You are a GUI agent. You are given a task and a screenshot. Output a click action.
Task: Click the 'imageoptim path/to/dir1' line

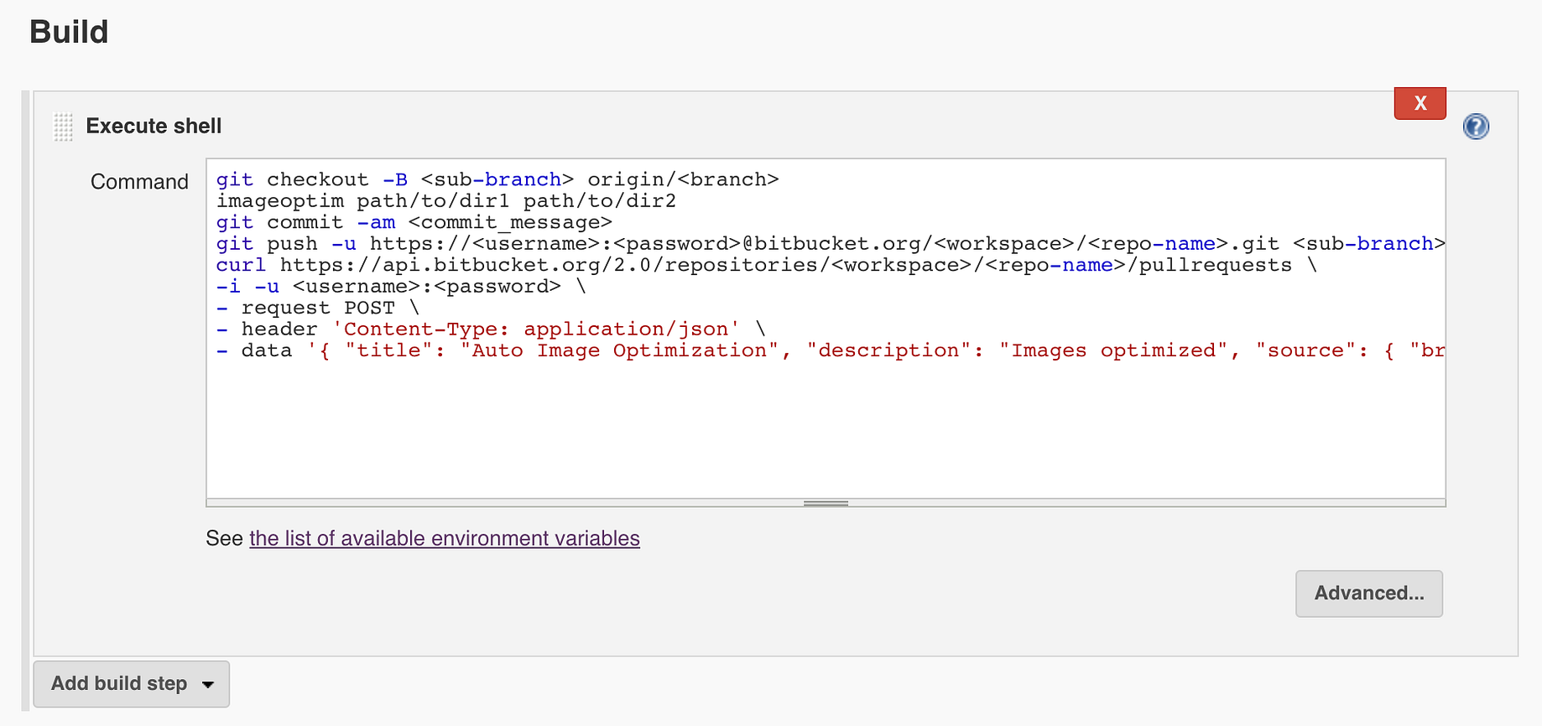click(446, 201)
